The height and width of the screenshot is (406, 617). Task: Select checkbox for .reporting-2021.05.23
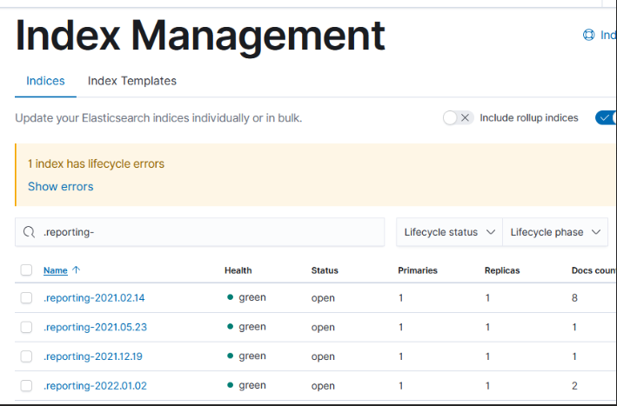click(26, 327)
